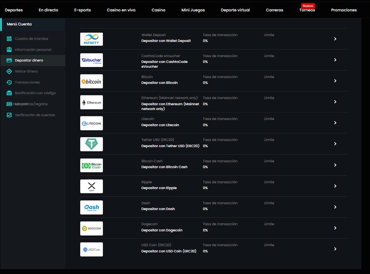
Task: Open the Ripple row arrow
Action: [335, 186]
